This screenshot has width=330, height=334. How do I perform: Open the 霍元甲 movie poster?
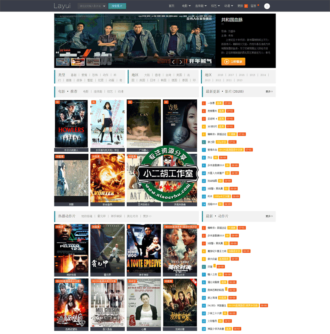coord(107,248)
